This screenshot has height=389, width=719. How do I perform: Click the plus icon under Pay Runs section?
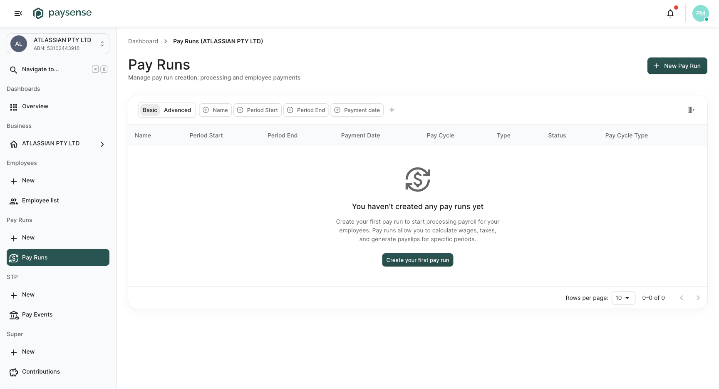pyautogui.click(x=14, y=238)
